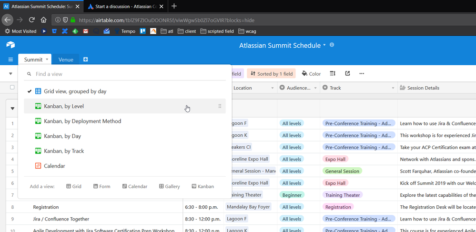Click the Training Theater track tag
This screenshot has height=232, width=476.
click(343, 195)
